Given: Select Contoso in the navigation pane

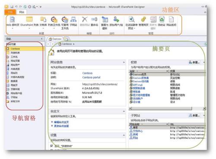Looking at the screenshot, I should tap(25, 49).
